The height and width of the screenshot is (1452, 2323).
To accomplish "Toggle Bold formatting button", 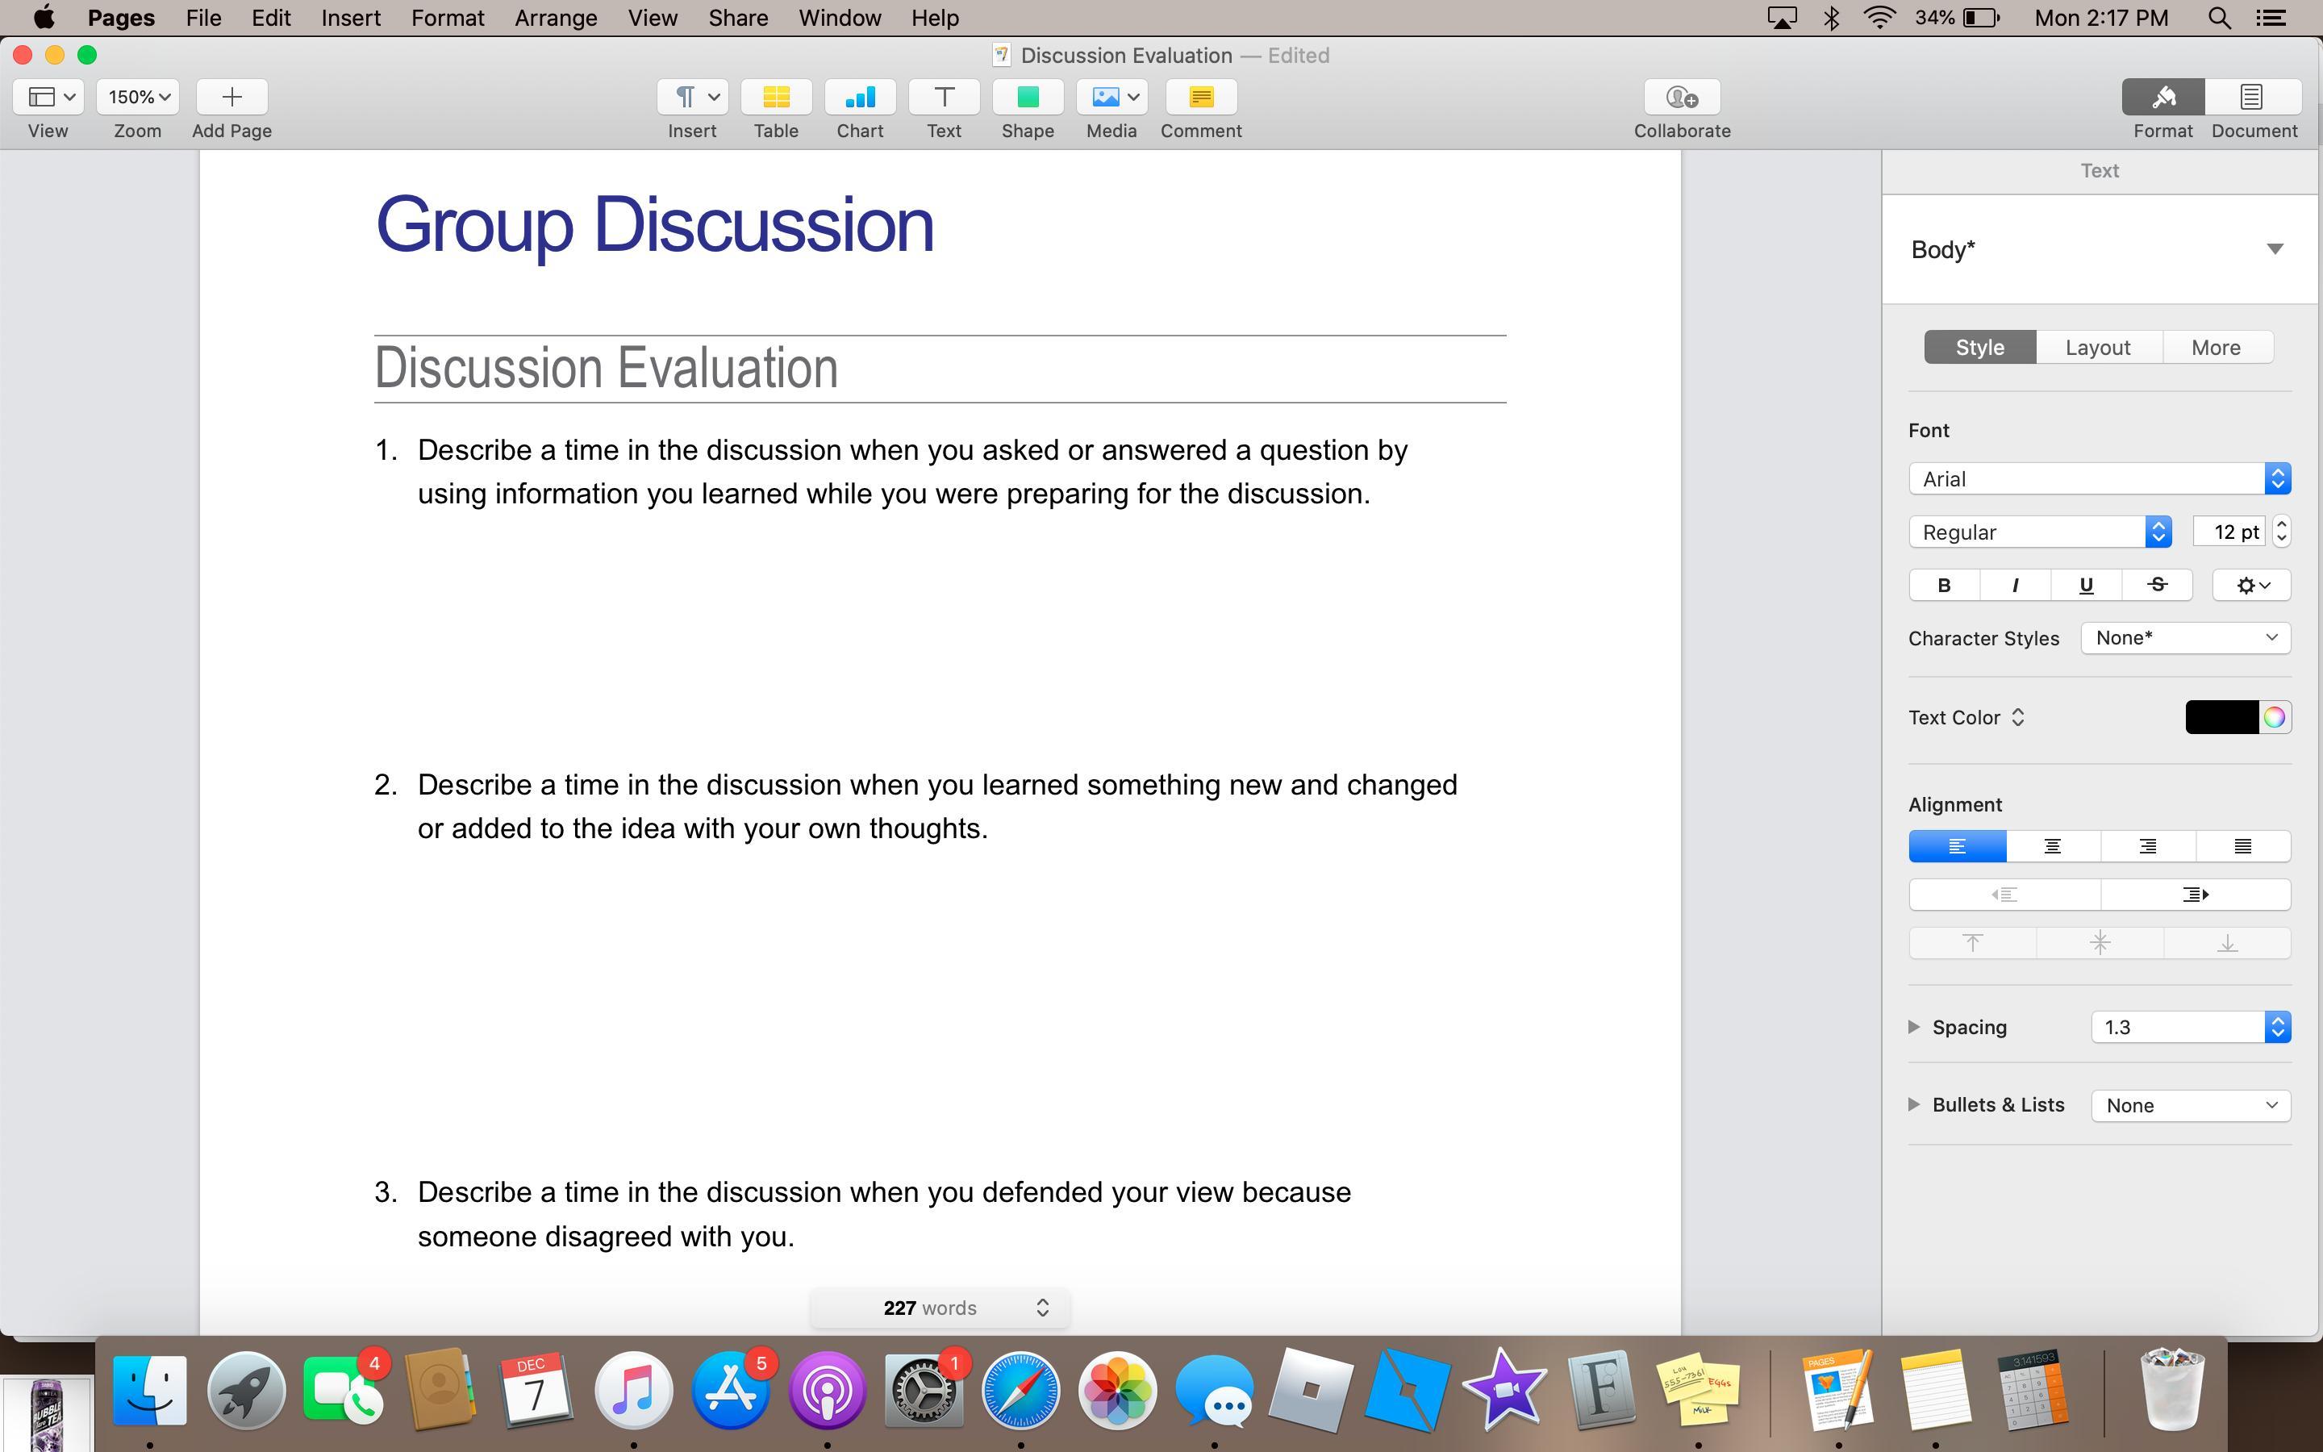I will point(1944,585).
